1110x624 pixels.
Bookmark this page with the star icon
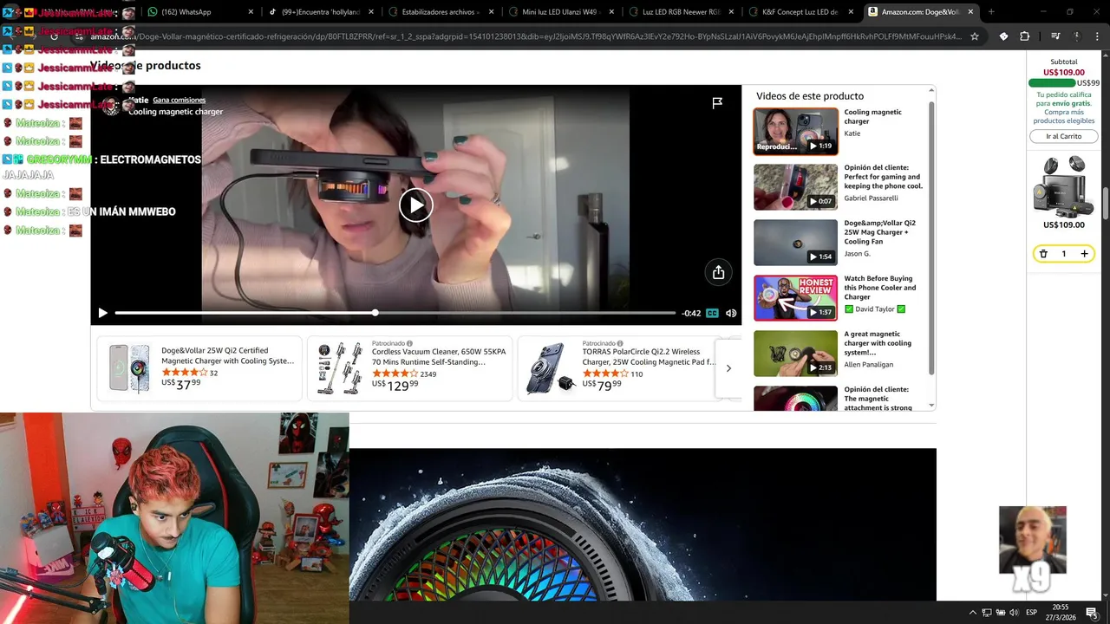[975, 36]
